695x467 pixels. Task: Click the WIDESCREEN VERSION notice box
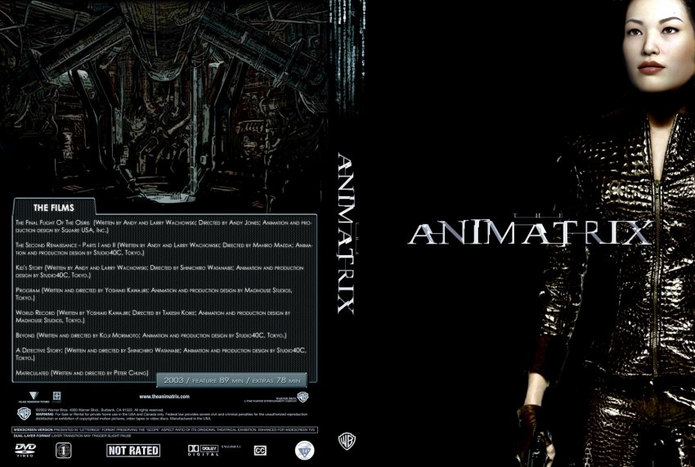[x=165, y=429]
